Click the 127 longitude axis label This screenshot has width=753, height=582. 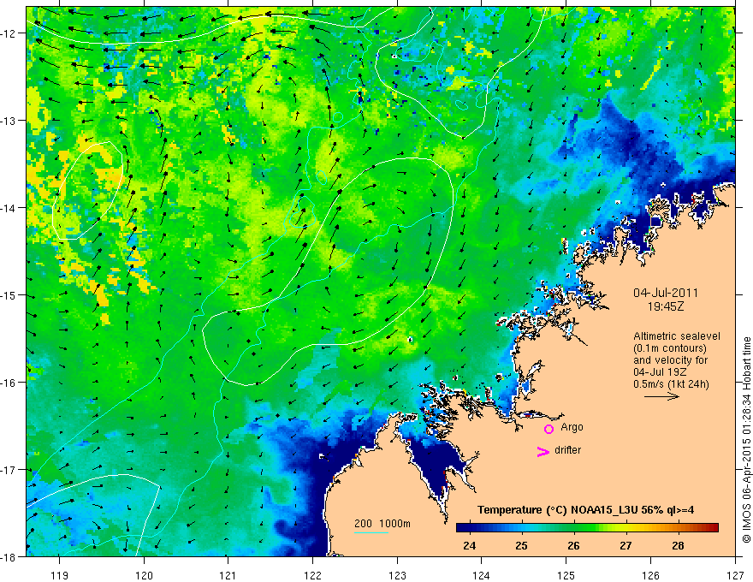(735, 575)
